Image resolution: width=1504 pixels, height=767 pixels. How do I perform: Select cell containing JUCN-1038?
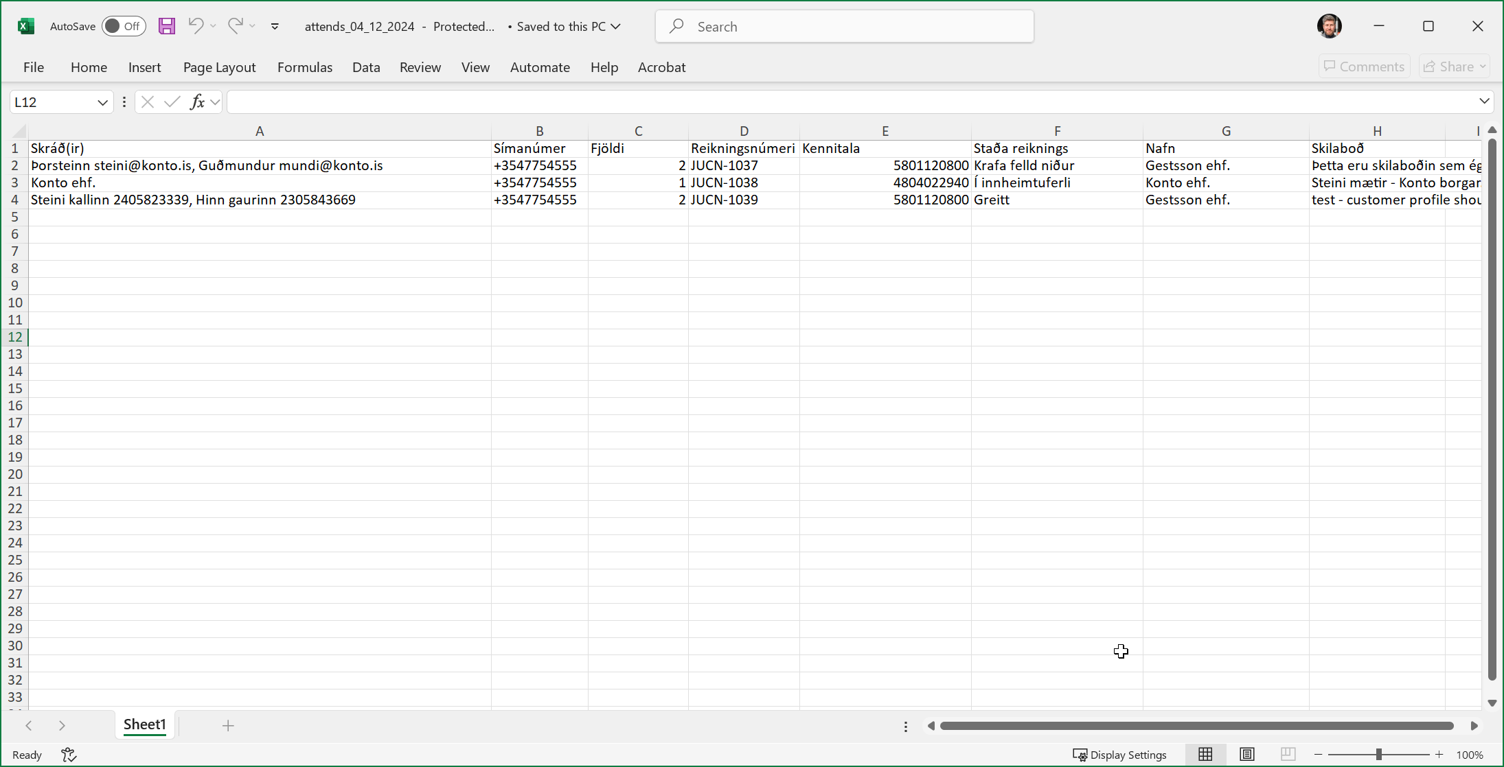point(743,182)
